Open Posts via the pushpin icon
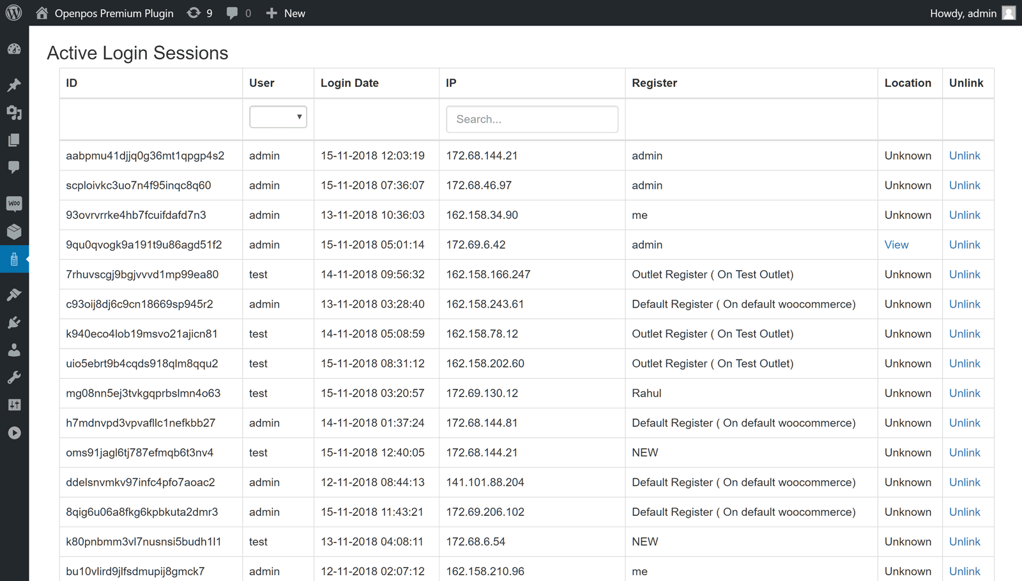The width and height of the screenshot is (1022, 581). pos(14,85)
